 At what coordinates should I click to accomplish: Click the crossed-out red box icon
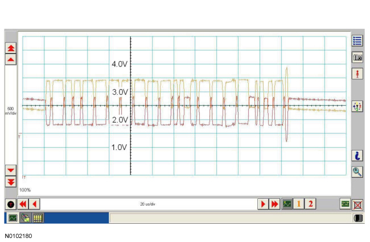pos(358,204)
